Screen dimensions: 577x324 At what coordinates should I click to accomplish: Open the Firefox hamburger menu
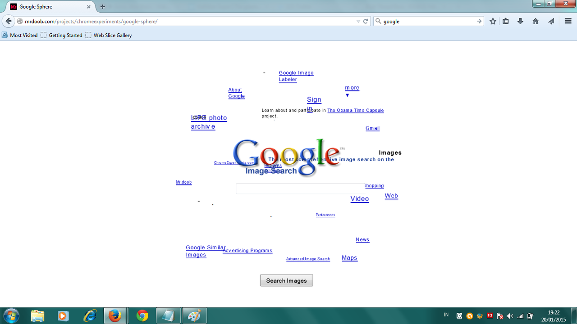click(x=568, y=21)
